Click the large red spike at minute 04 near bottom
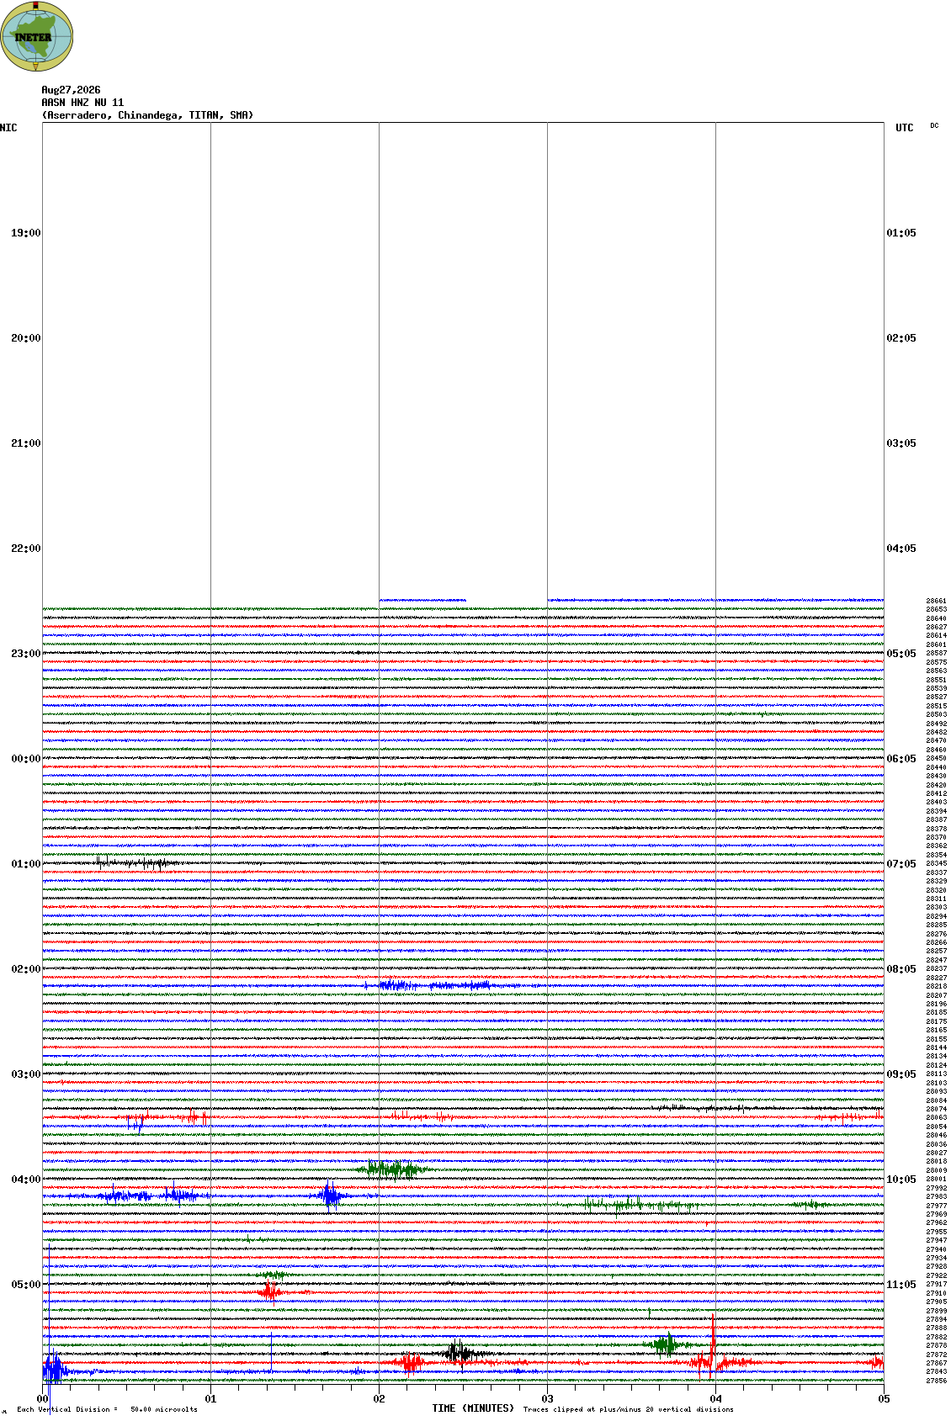Image resolution: width=951 pixels, height=1421 pixels. [x=712, y=1346]
